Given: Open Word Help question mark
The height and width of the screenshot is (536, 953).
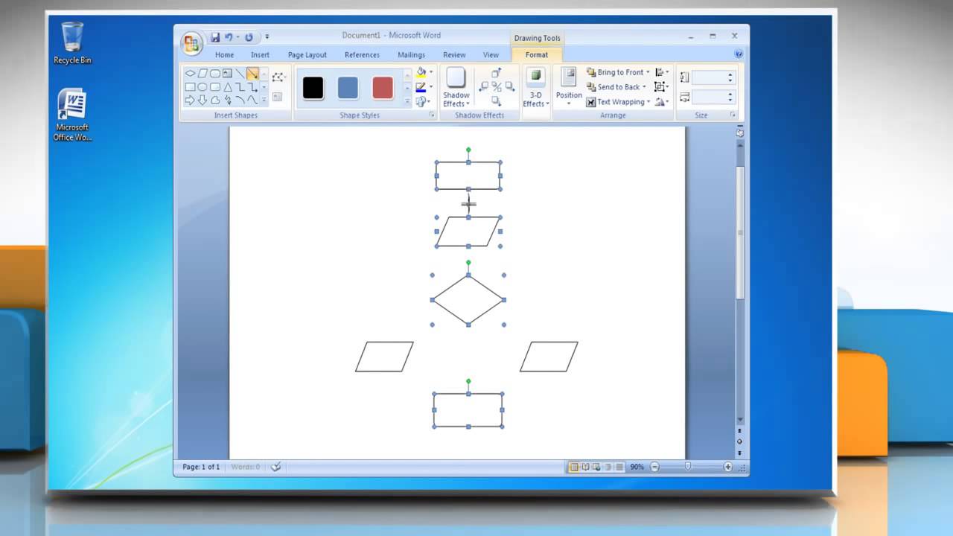Looking at the screenshot, I should 739,54.
